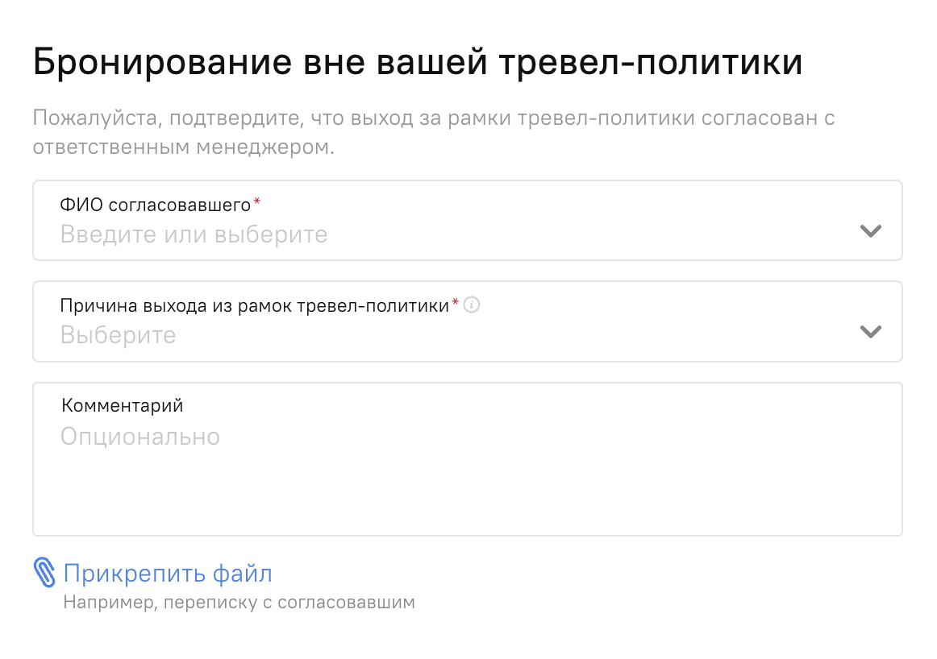Click the word файл in the attachment link
Viewport: 937px width, 659px height.
coord(243,574)
